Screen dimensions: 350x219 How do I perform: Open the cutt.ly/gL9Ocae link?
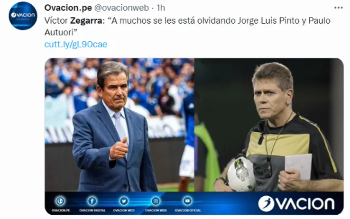(x=76, y=44)
